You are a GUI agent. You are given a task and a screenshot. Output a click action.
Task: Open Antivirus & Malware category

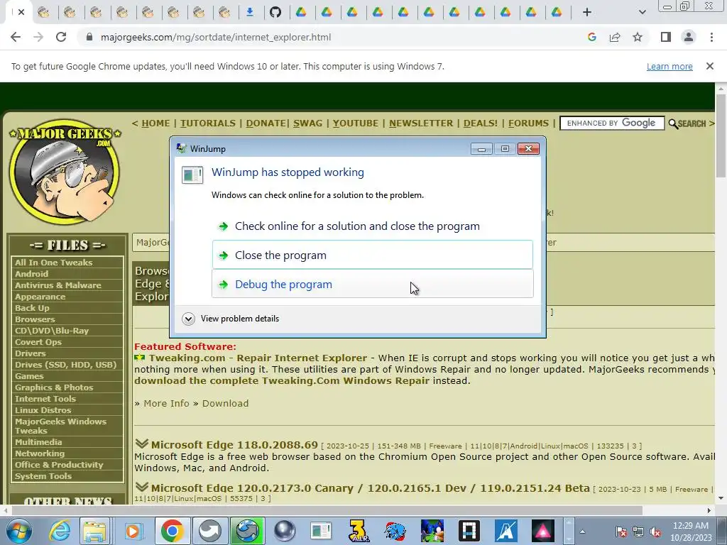click(58, 285)
